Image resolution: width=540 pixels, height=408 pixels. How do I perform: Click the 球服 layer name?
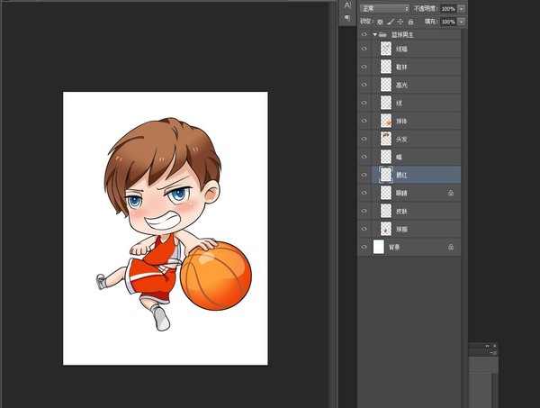click(401, 229)
